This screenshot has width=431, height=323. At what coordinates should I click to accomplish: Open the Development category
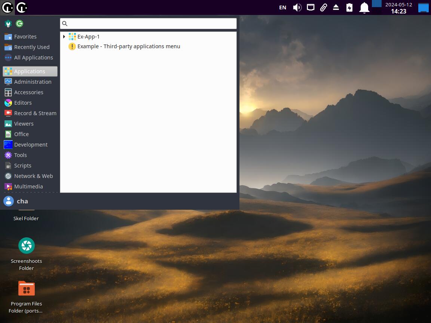[x=30, y=144]
